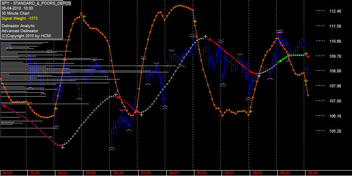Click the Advanced Delineator label
The height and width of the screenshot is (176, 352).
(x=20, y=31)
